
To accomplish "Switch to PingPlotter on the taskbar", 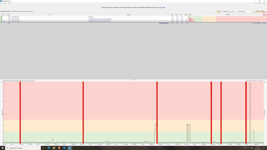I will point(69,148).
